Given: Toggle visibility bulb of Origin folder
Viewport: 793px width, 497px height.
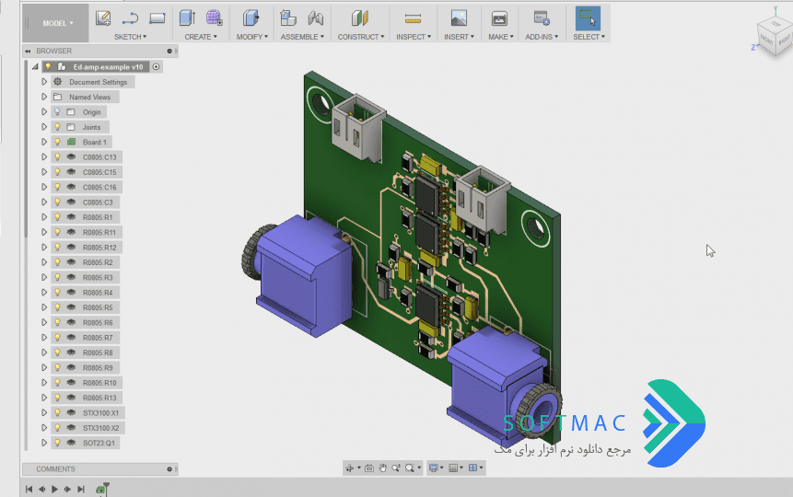Looking at the screenshot, I should [x=57, y=111].
